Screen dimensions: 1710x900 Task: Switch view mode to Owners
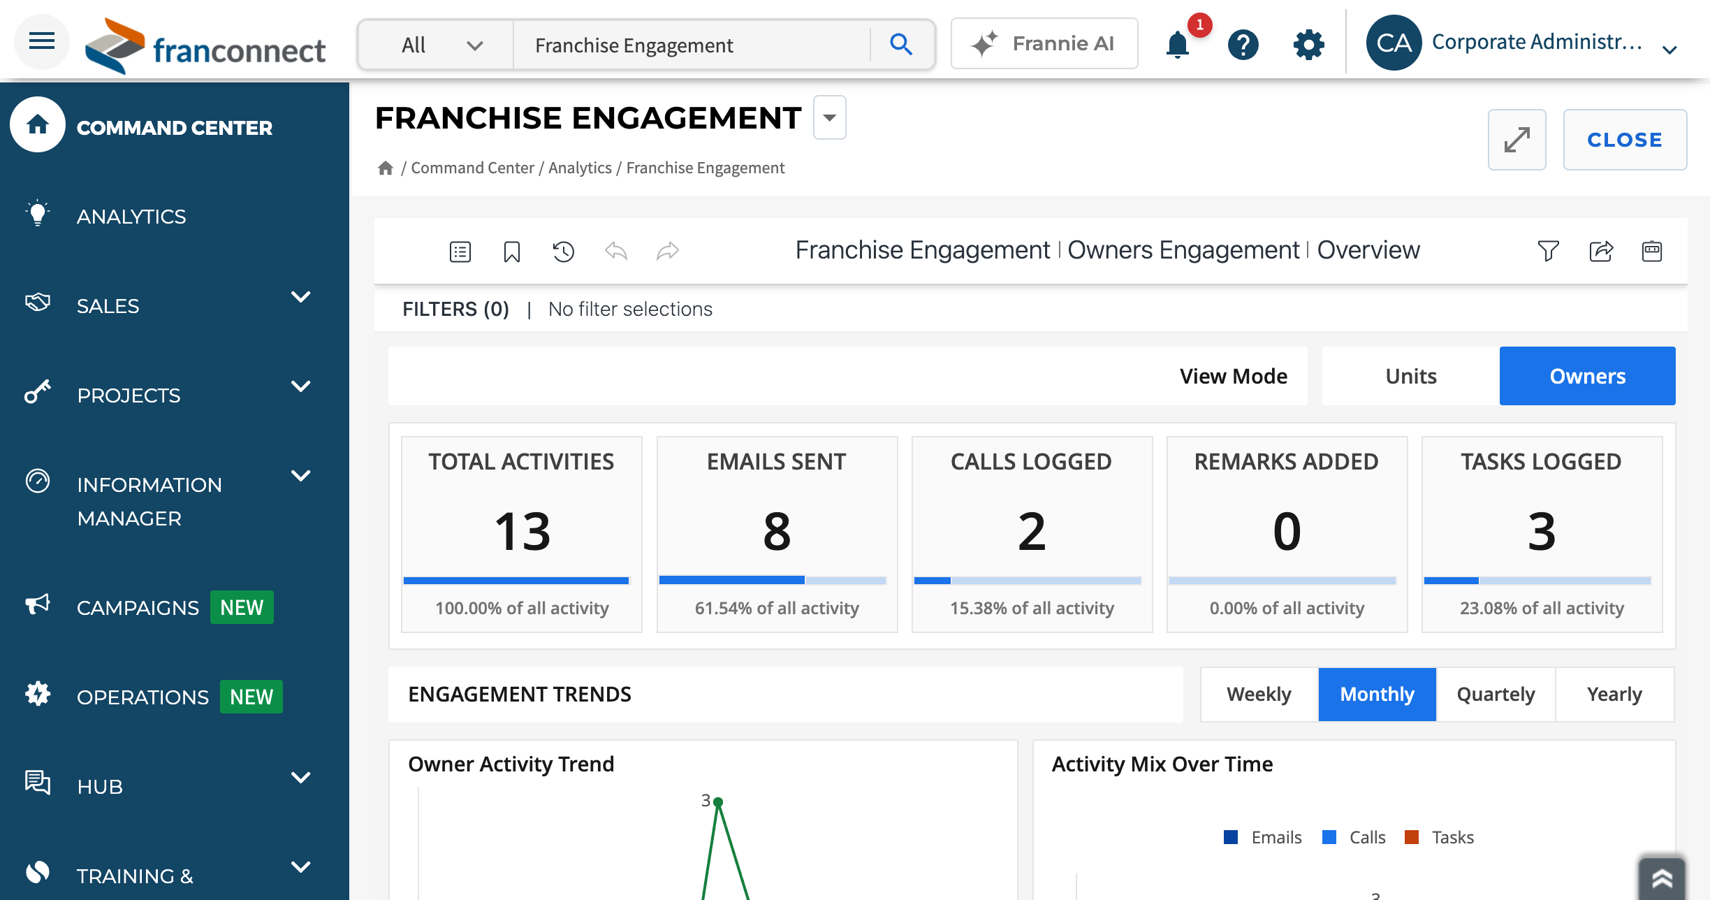pos(1588,376)
